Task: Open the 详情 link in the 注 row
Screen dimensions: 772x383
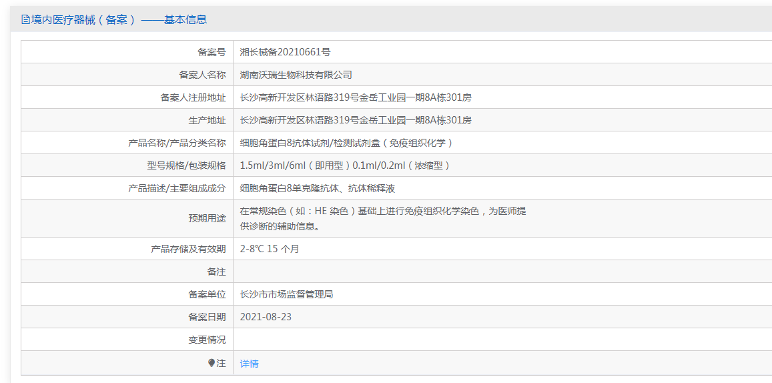Action: pyautogui.click(x=249, y=364)
